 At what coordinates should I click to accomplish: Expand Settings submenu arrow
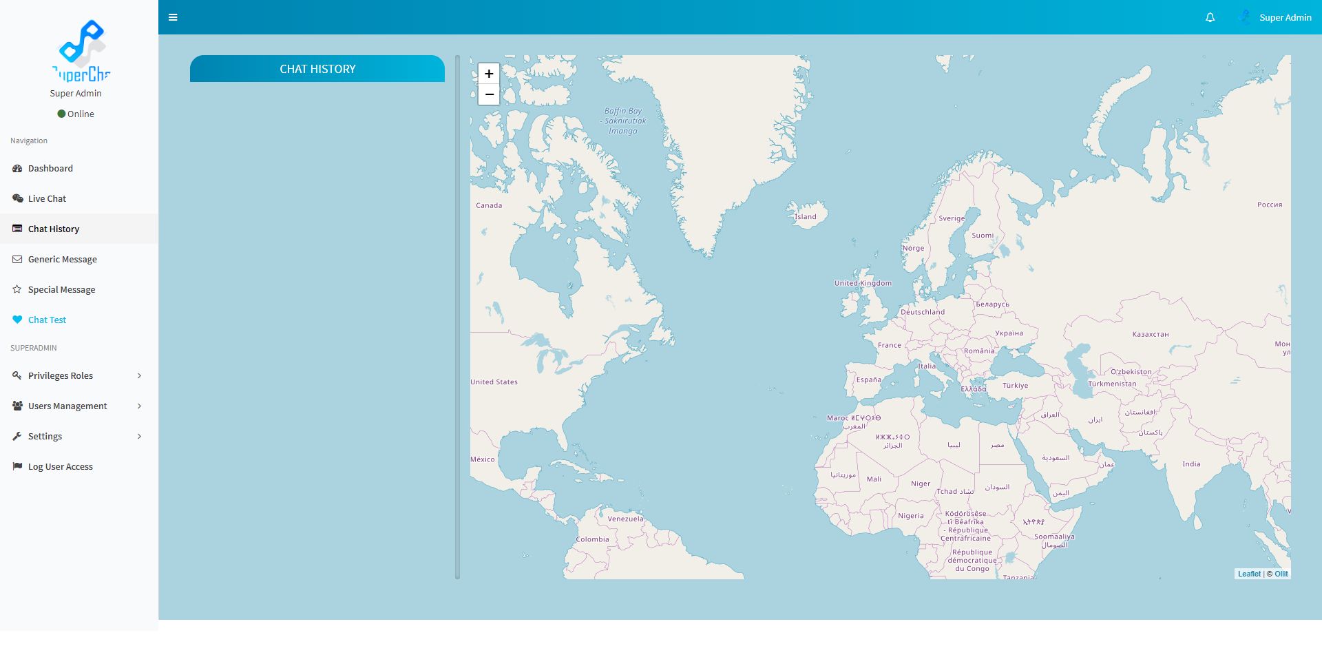[139, 437]
